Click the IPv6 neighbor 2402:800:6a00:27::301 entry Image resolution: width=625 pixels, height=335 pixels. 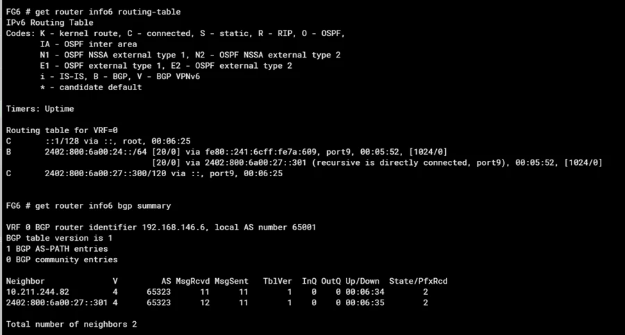click(x=57, y=302)
